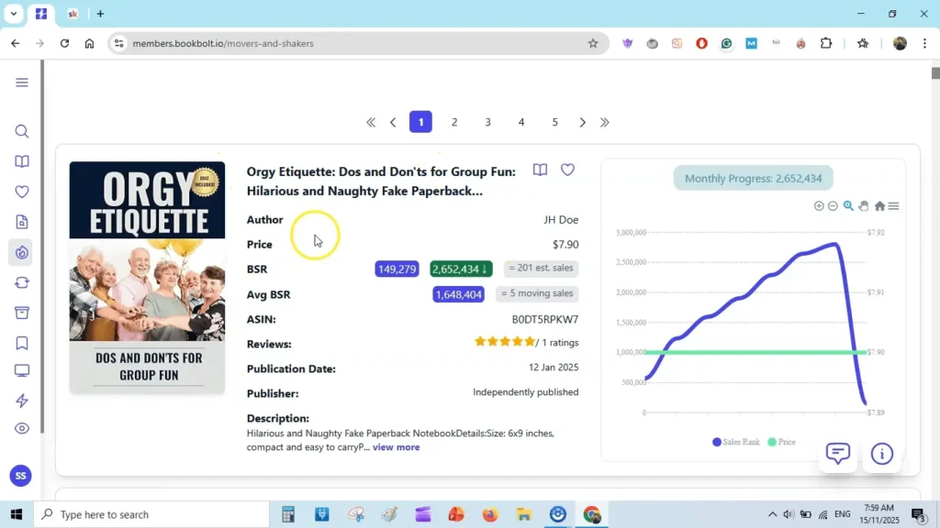Open the lightning bolt tool in the sidebar
This screenshot has height=528, width=940.
[x=22, y=401]
